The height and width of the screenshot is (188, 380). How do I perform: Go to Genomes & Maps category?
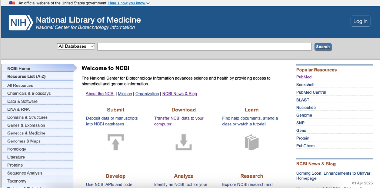tap(24, 141)
